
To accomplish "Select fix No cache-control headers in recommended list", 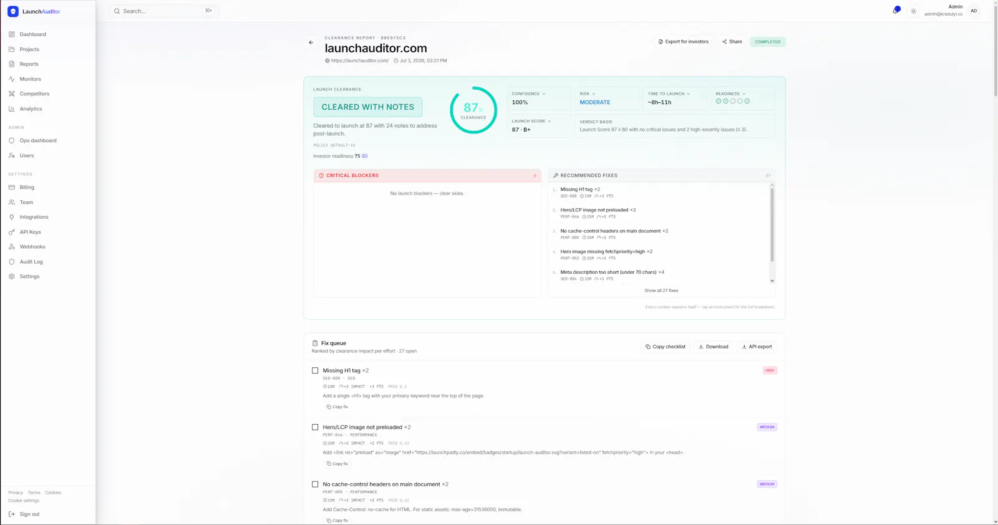I will [x=659, y=234].
